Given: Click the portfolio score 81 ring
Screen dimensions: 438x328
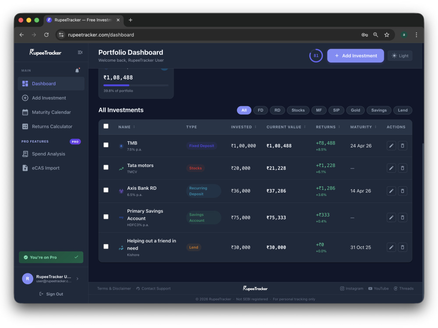Looking at the screenshot, I should pyautogui.click(x=316, y=56).
